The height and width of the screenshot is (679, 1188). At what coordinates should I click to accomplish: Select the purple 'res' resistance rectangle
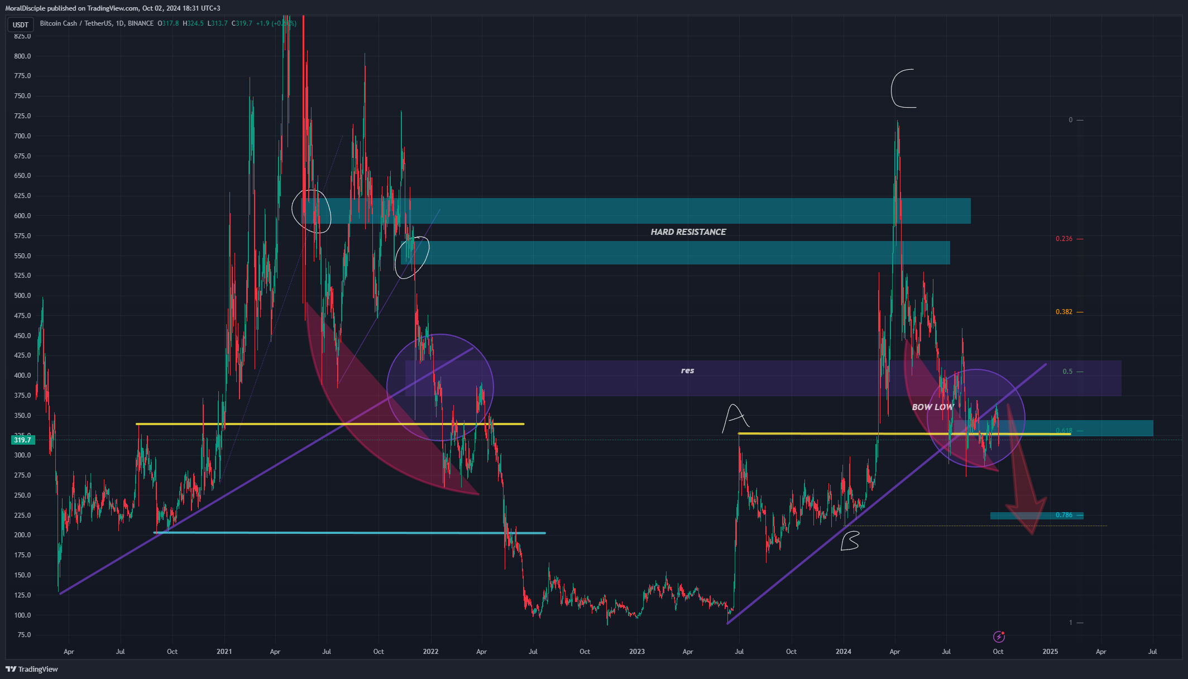click(x=763, y=378)
